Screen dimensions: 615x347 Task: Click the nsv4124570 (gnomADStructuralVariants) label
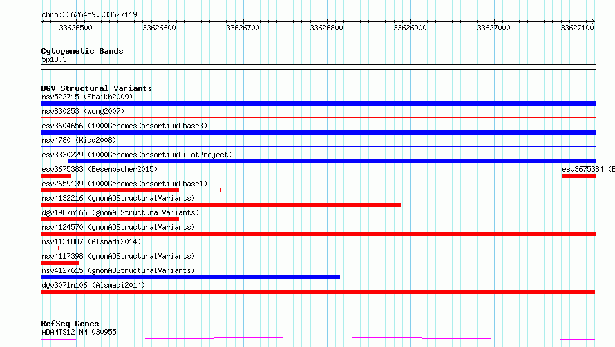pos(118,227)
